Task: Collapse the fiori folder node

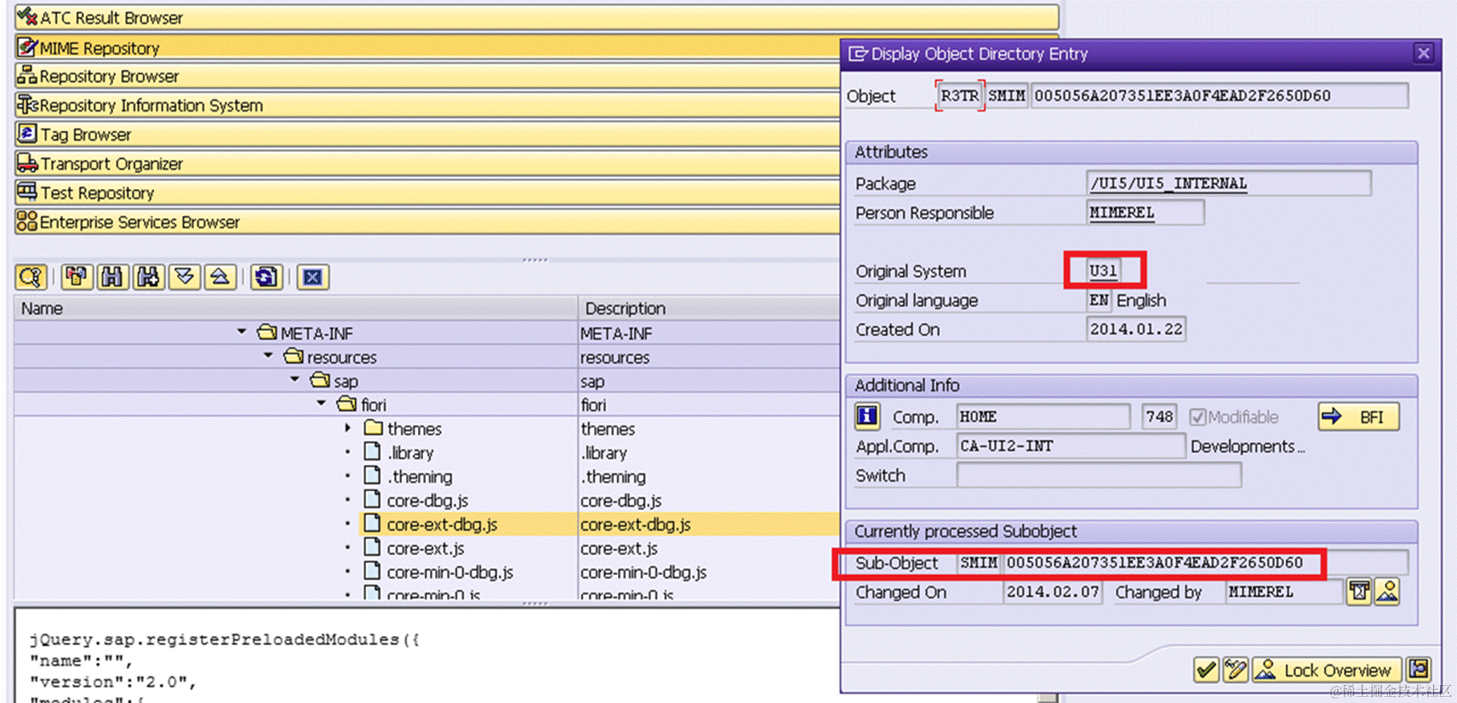Action: click(322, 403)
